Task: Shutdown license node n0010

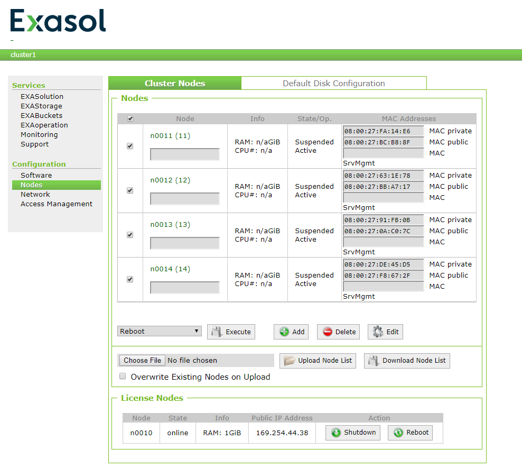Action: (352, 432)
